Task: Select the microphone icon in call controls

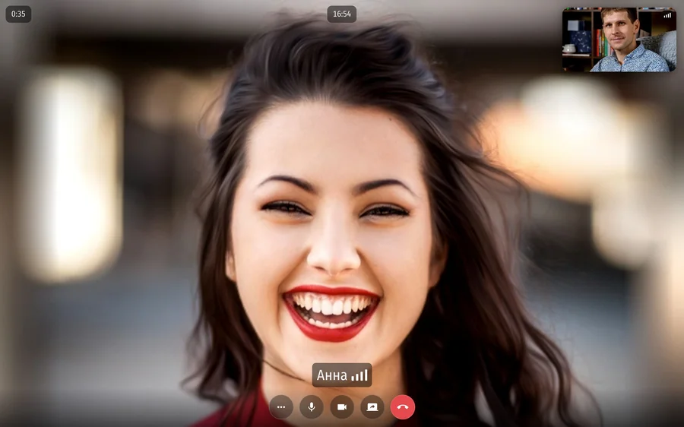Action: click(312, 407)
